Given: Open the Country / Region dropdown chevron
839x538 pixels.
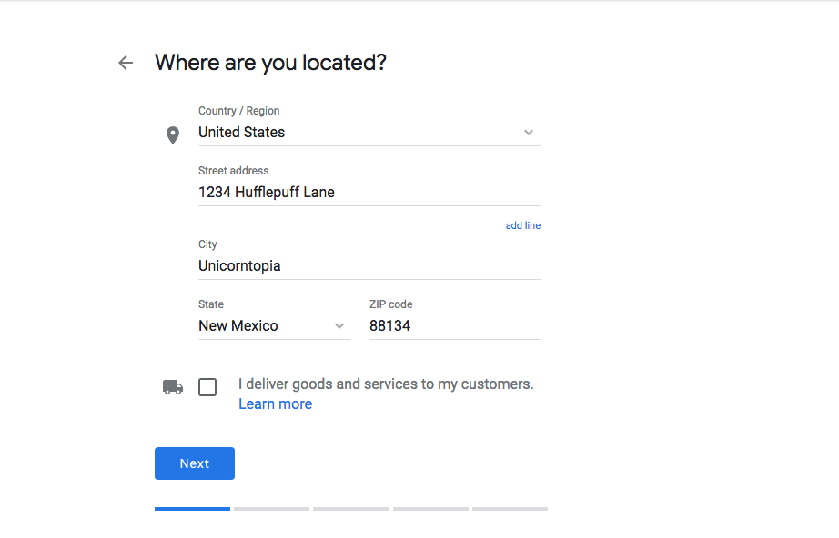Looking at the screenshot, I should coord(528,132).
